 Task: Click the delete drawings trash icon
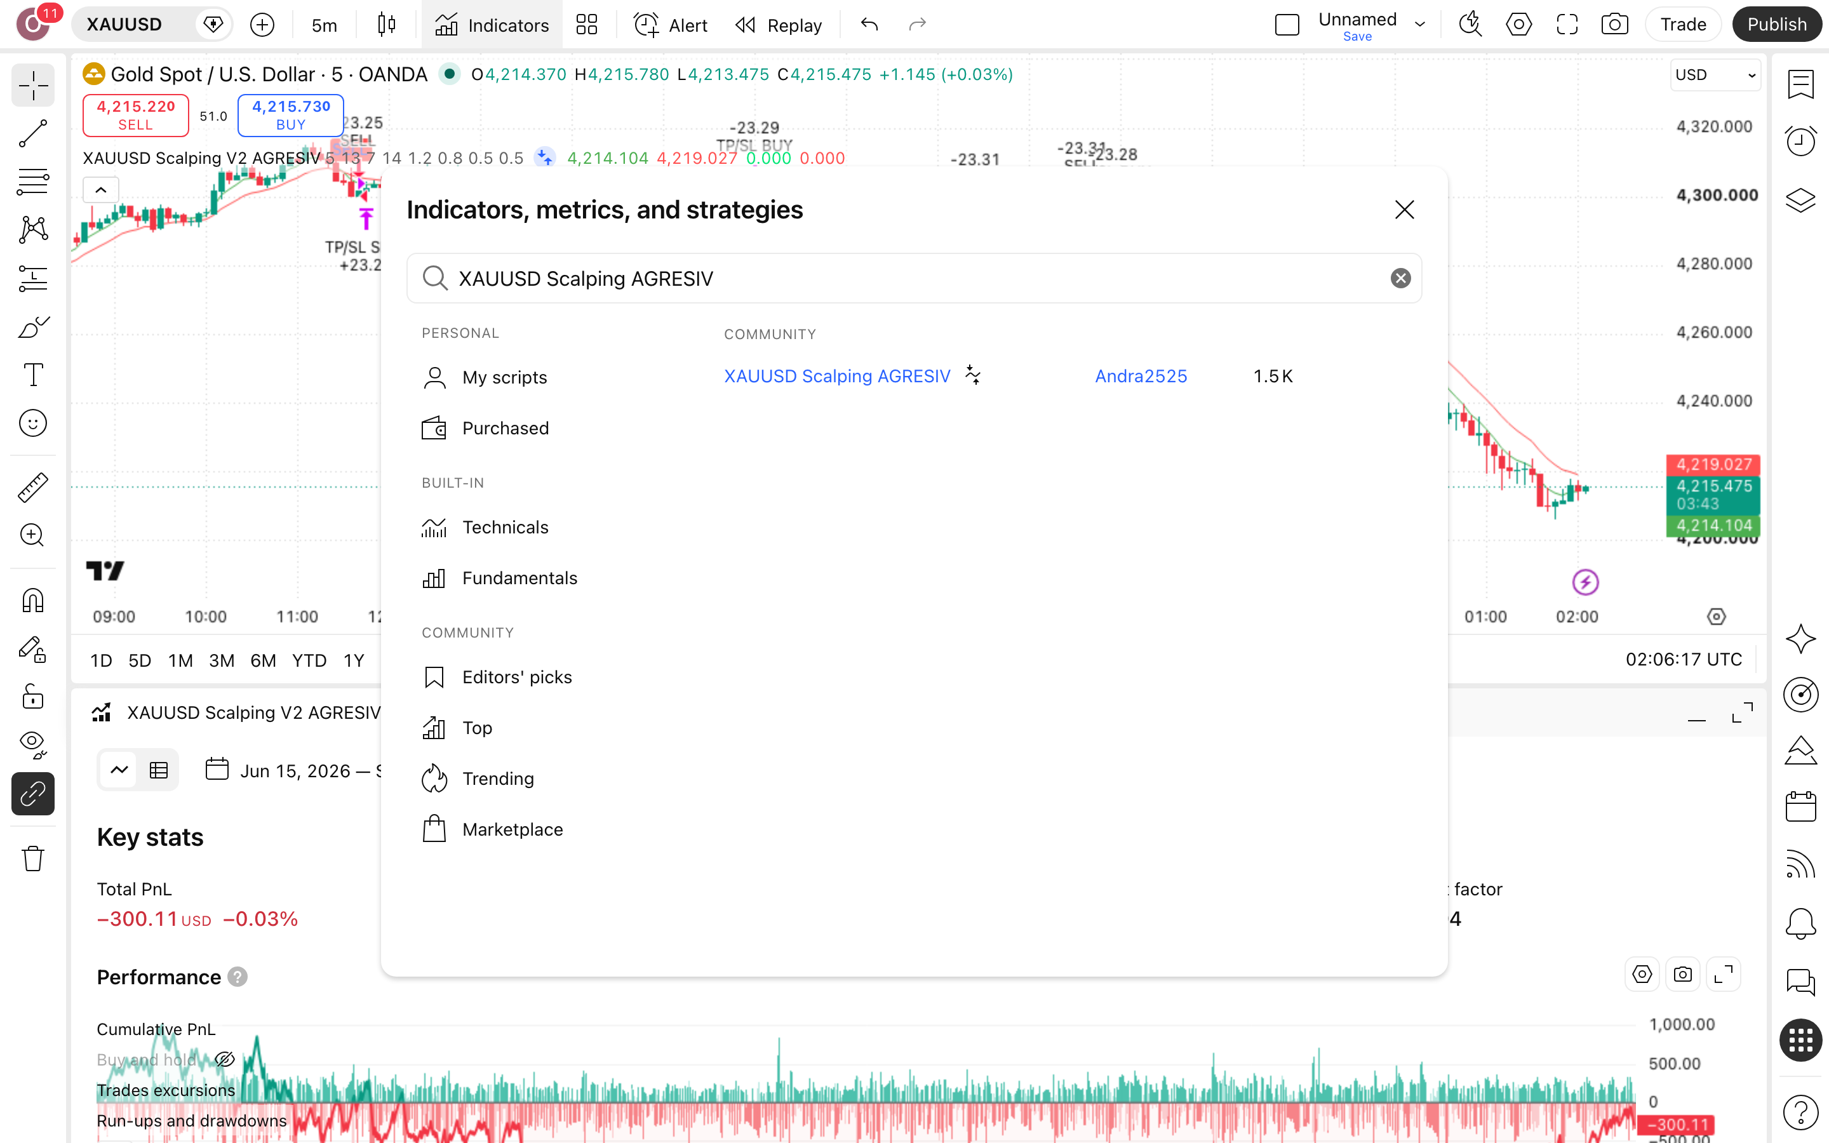coord(32,859)
